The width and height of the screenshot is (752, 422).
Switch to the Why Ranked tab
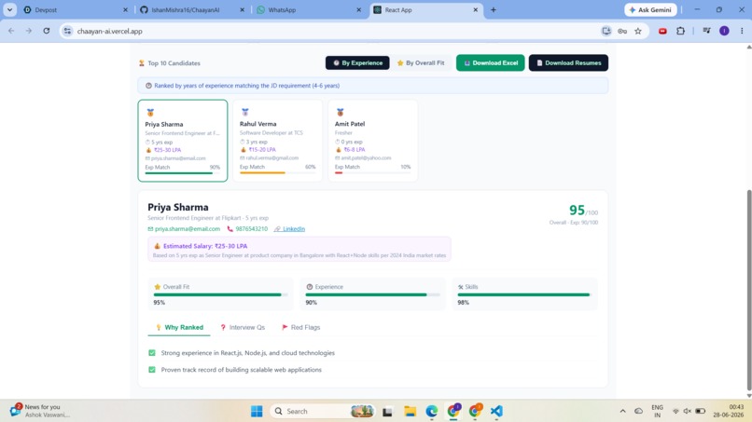[x=179, y=328]
